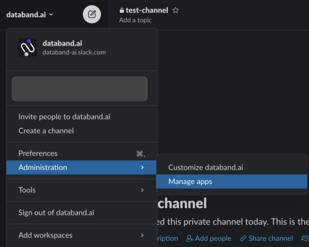Image resolution: width=309 pixels, height=247 pixels.
Task: Select Invite people to databand.ai
Action: (82, 117)
